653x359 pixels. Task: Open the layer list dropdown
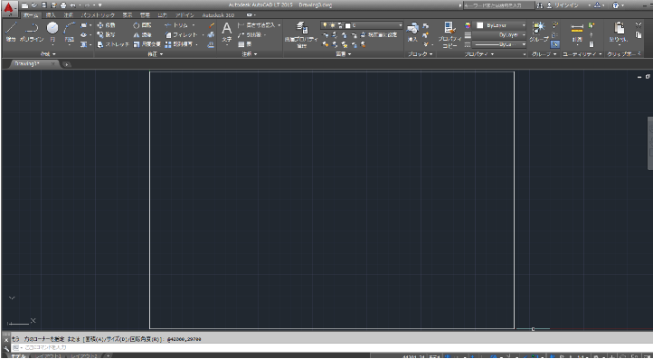(x=401, y=25)
